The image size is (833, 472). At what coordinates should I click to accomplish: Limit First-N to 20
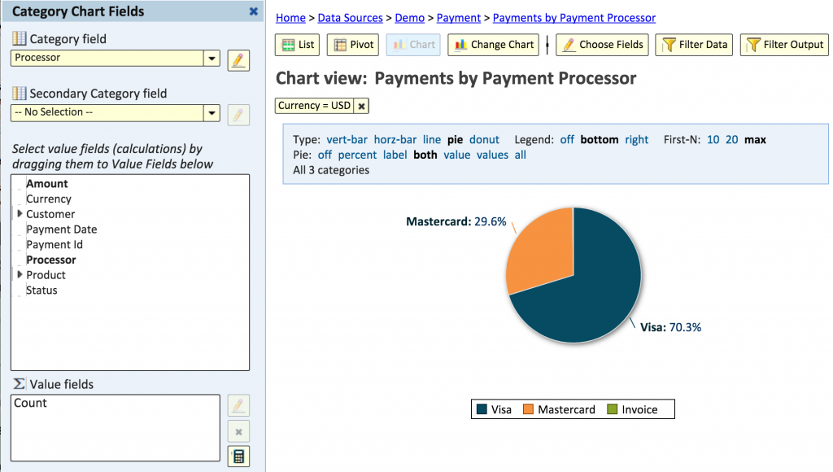(x=731, y=139)
